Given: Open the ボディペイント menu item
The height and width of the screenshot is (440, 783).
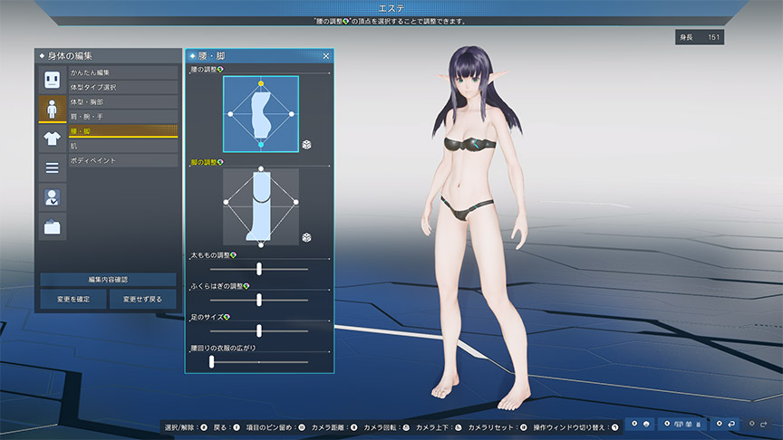Looking at the screenshot, I should pyautogui.click(x=123, y=160).
